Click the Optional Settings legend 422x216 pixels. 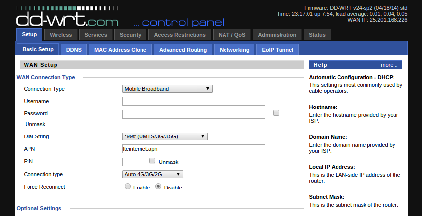(39, 208)
